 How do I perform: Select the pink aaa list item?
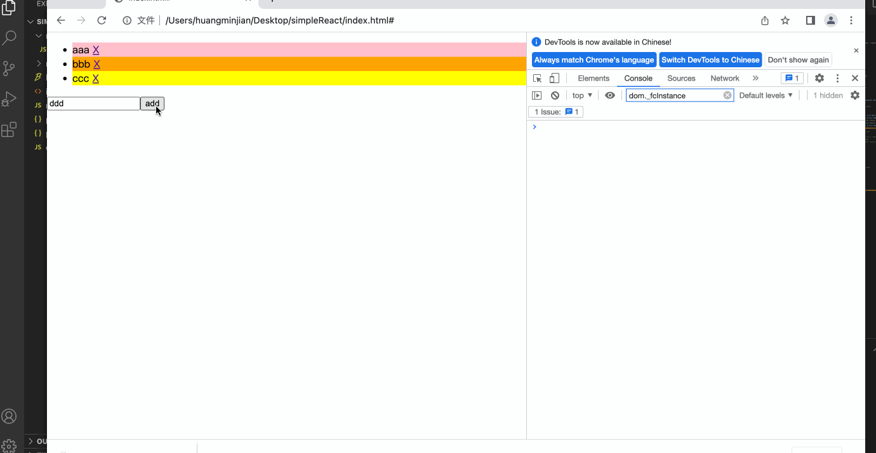click(x=299, y=50)
